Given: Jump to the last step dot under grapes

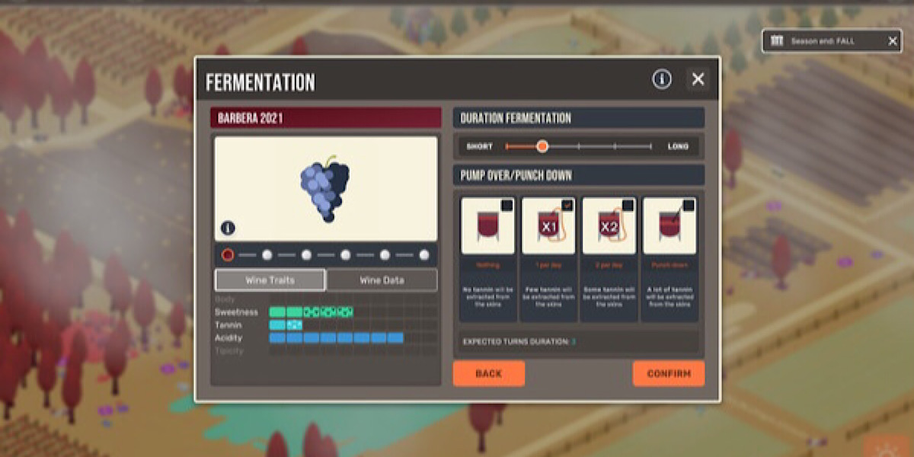Looking at the screenshot, I should [x=424, y=255].
